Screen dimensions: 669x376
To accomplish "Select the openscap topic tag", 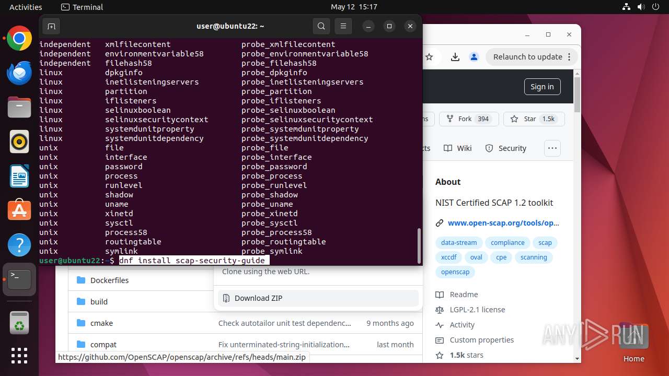I will [455, 272].
